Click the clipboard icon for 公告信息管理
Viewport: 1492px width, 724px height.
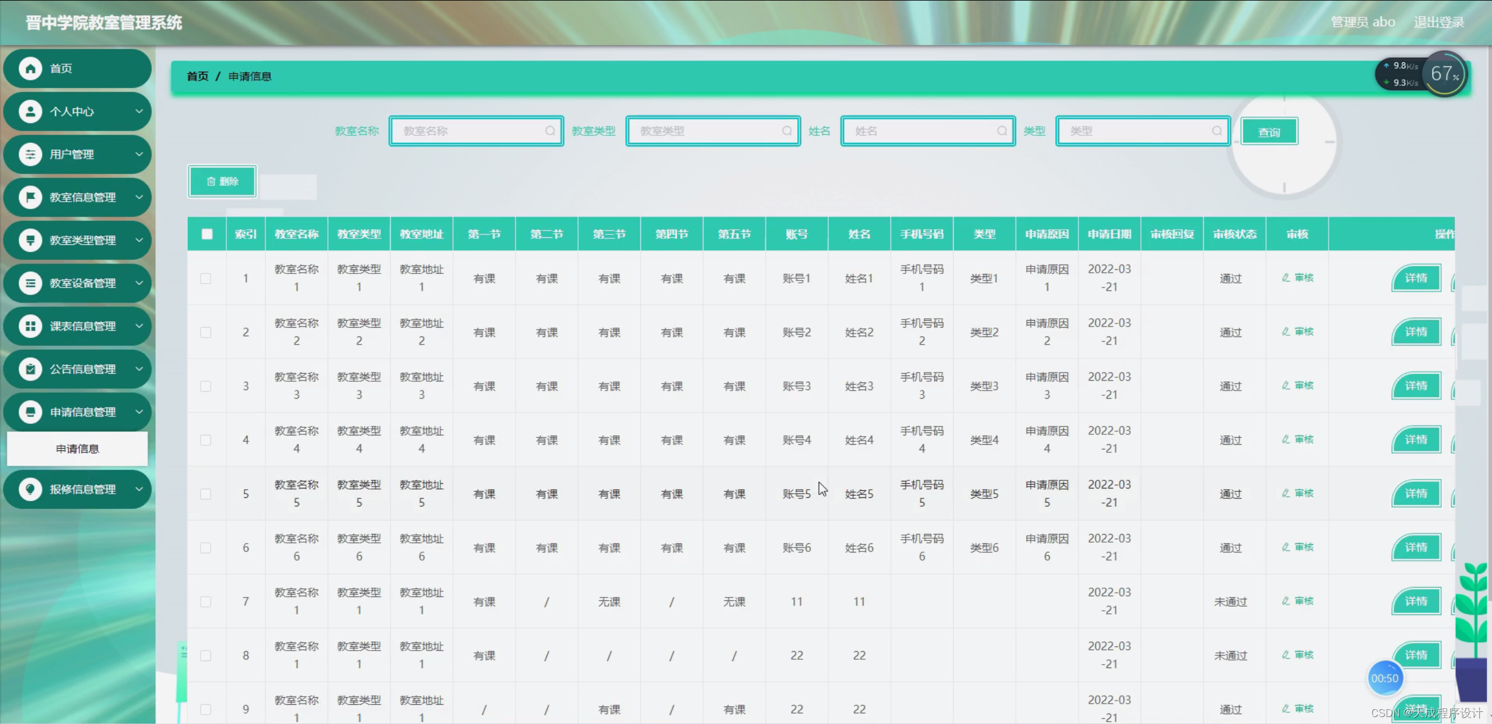(30, 369)
